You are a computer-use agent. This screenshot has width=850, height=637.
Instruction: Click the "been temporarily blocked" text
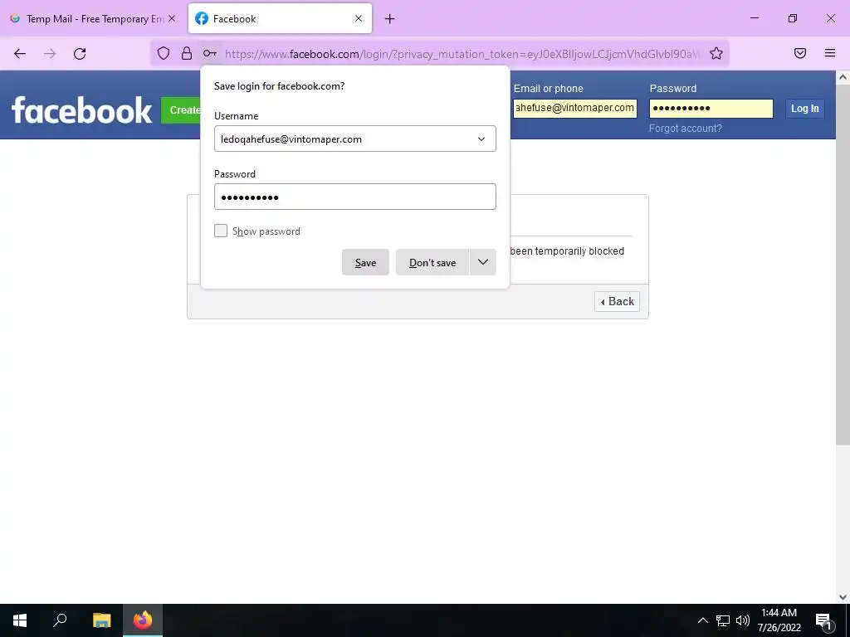(567, 251)
